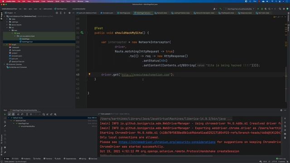Click line number 40 in gutter
This screenshot has width=290, height=163.
[x=77, y=74]
